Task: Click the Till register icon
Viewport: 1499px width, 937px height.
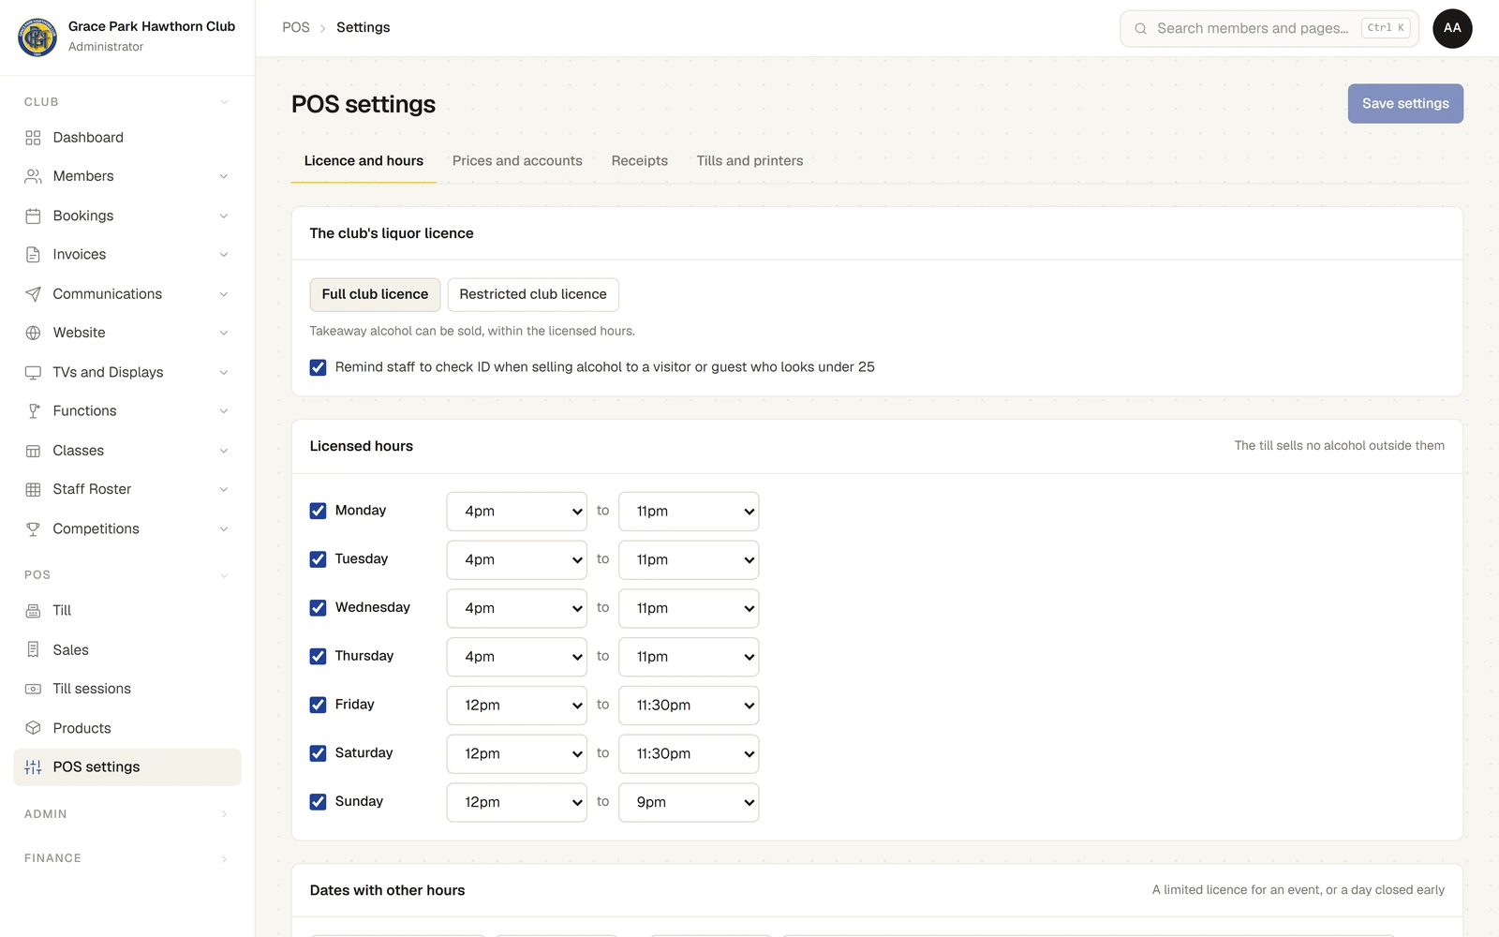Action: tap(33, 611)
